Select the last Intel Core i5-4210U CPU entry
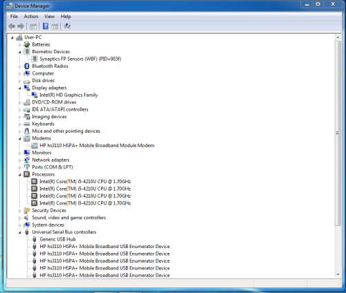The width and height of the screenshot is (346, 293). coord(85,203)
